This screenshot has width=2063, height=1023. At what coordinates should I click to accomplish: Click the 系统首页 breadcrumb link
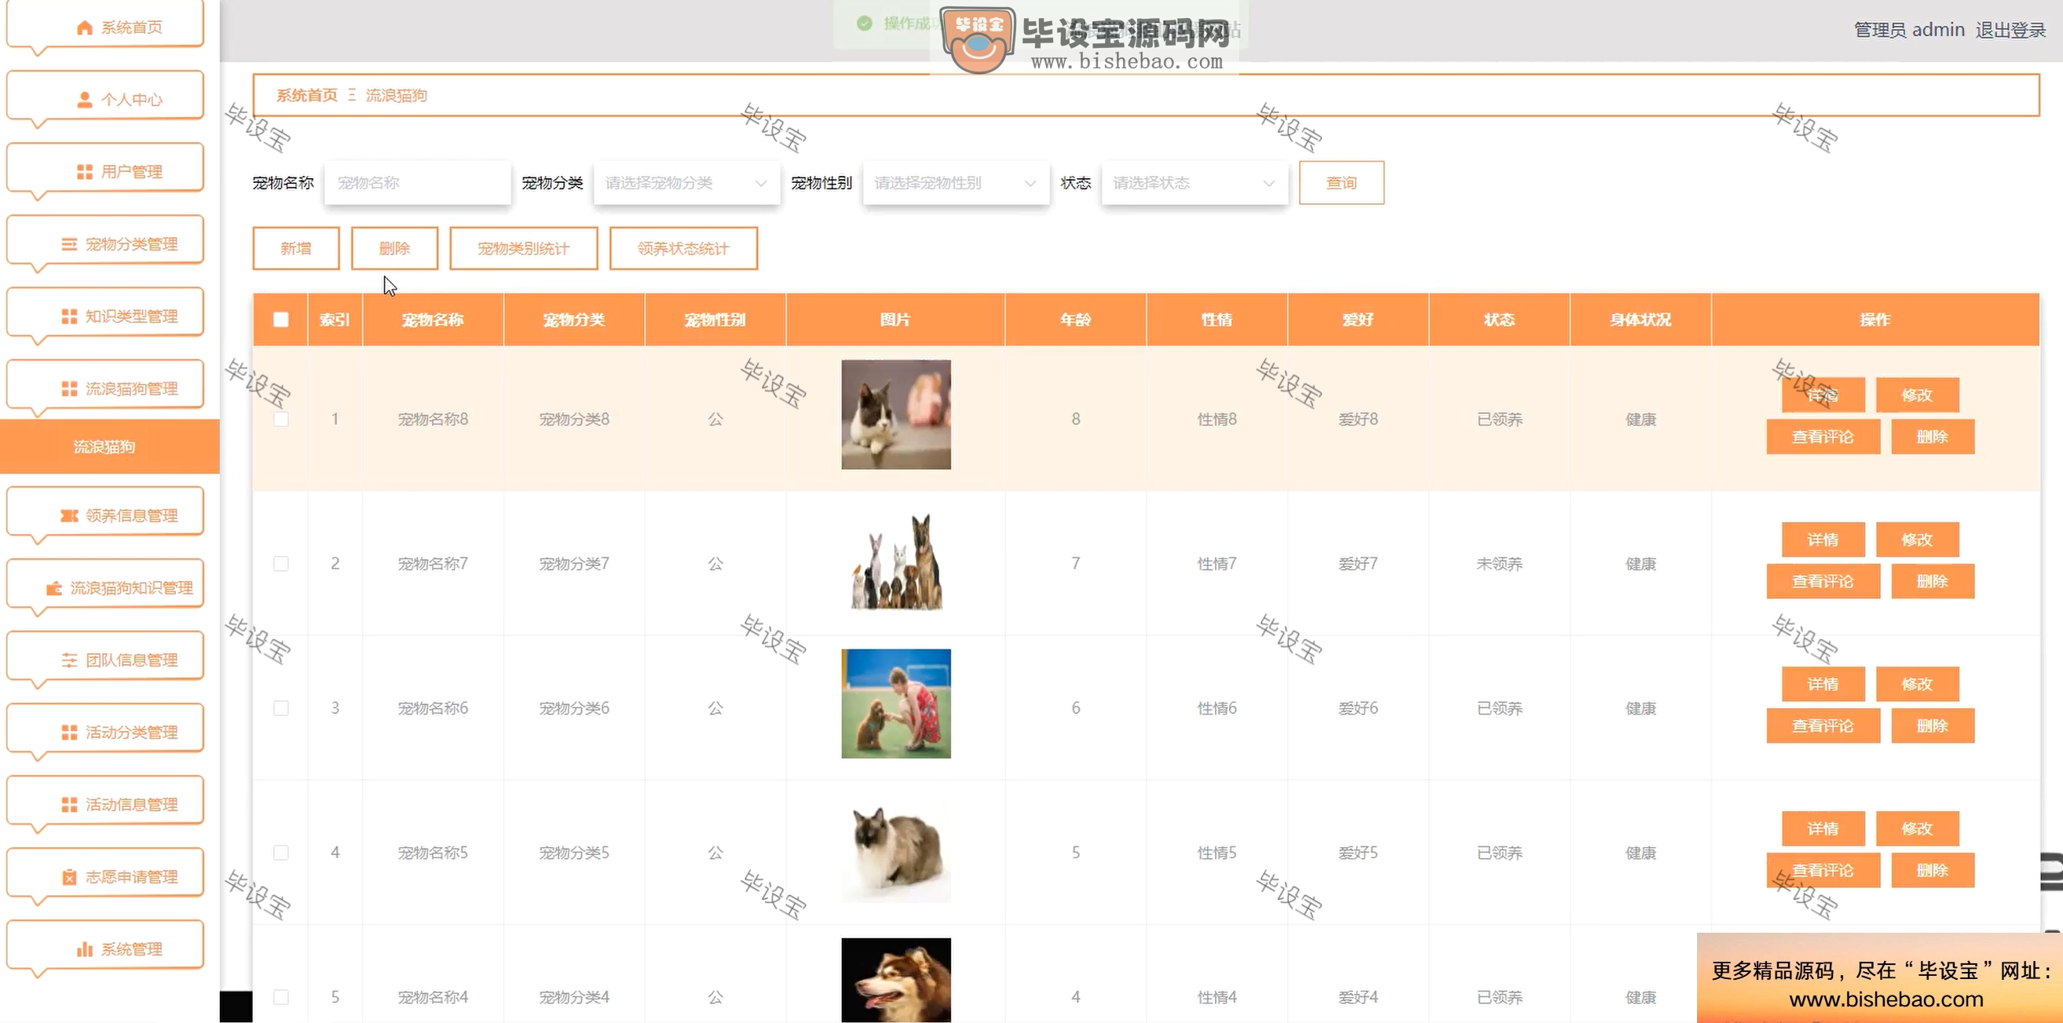tap(307, 95)
